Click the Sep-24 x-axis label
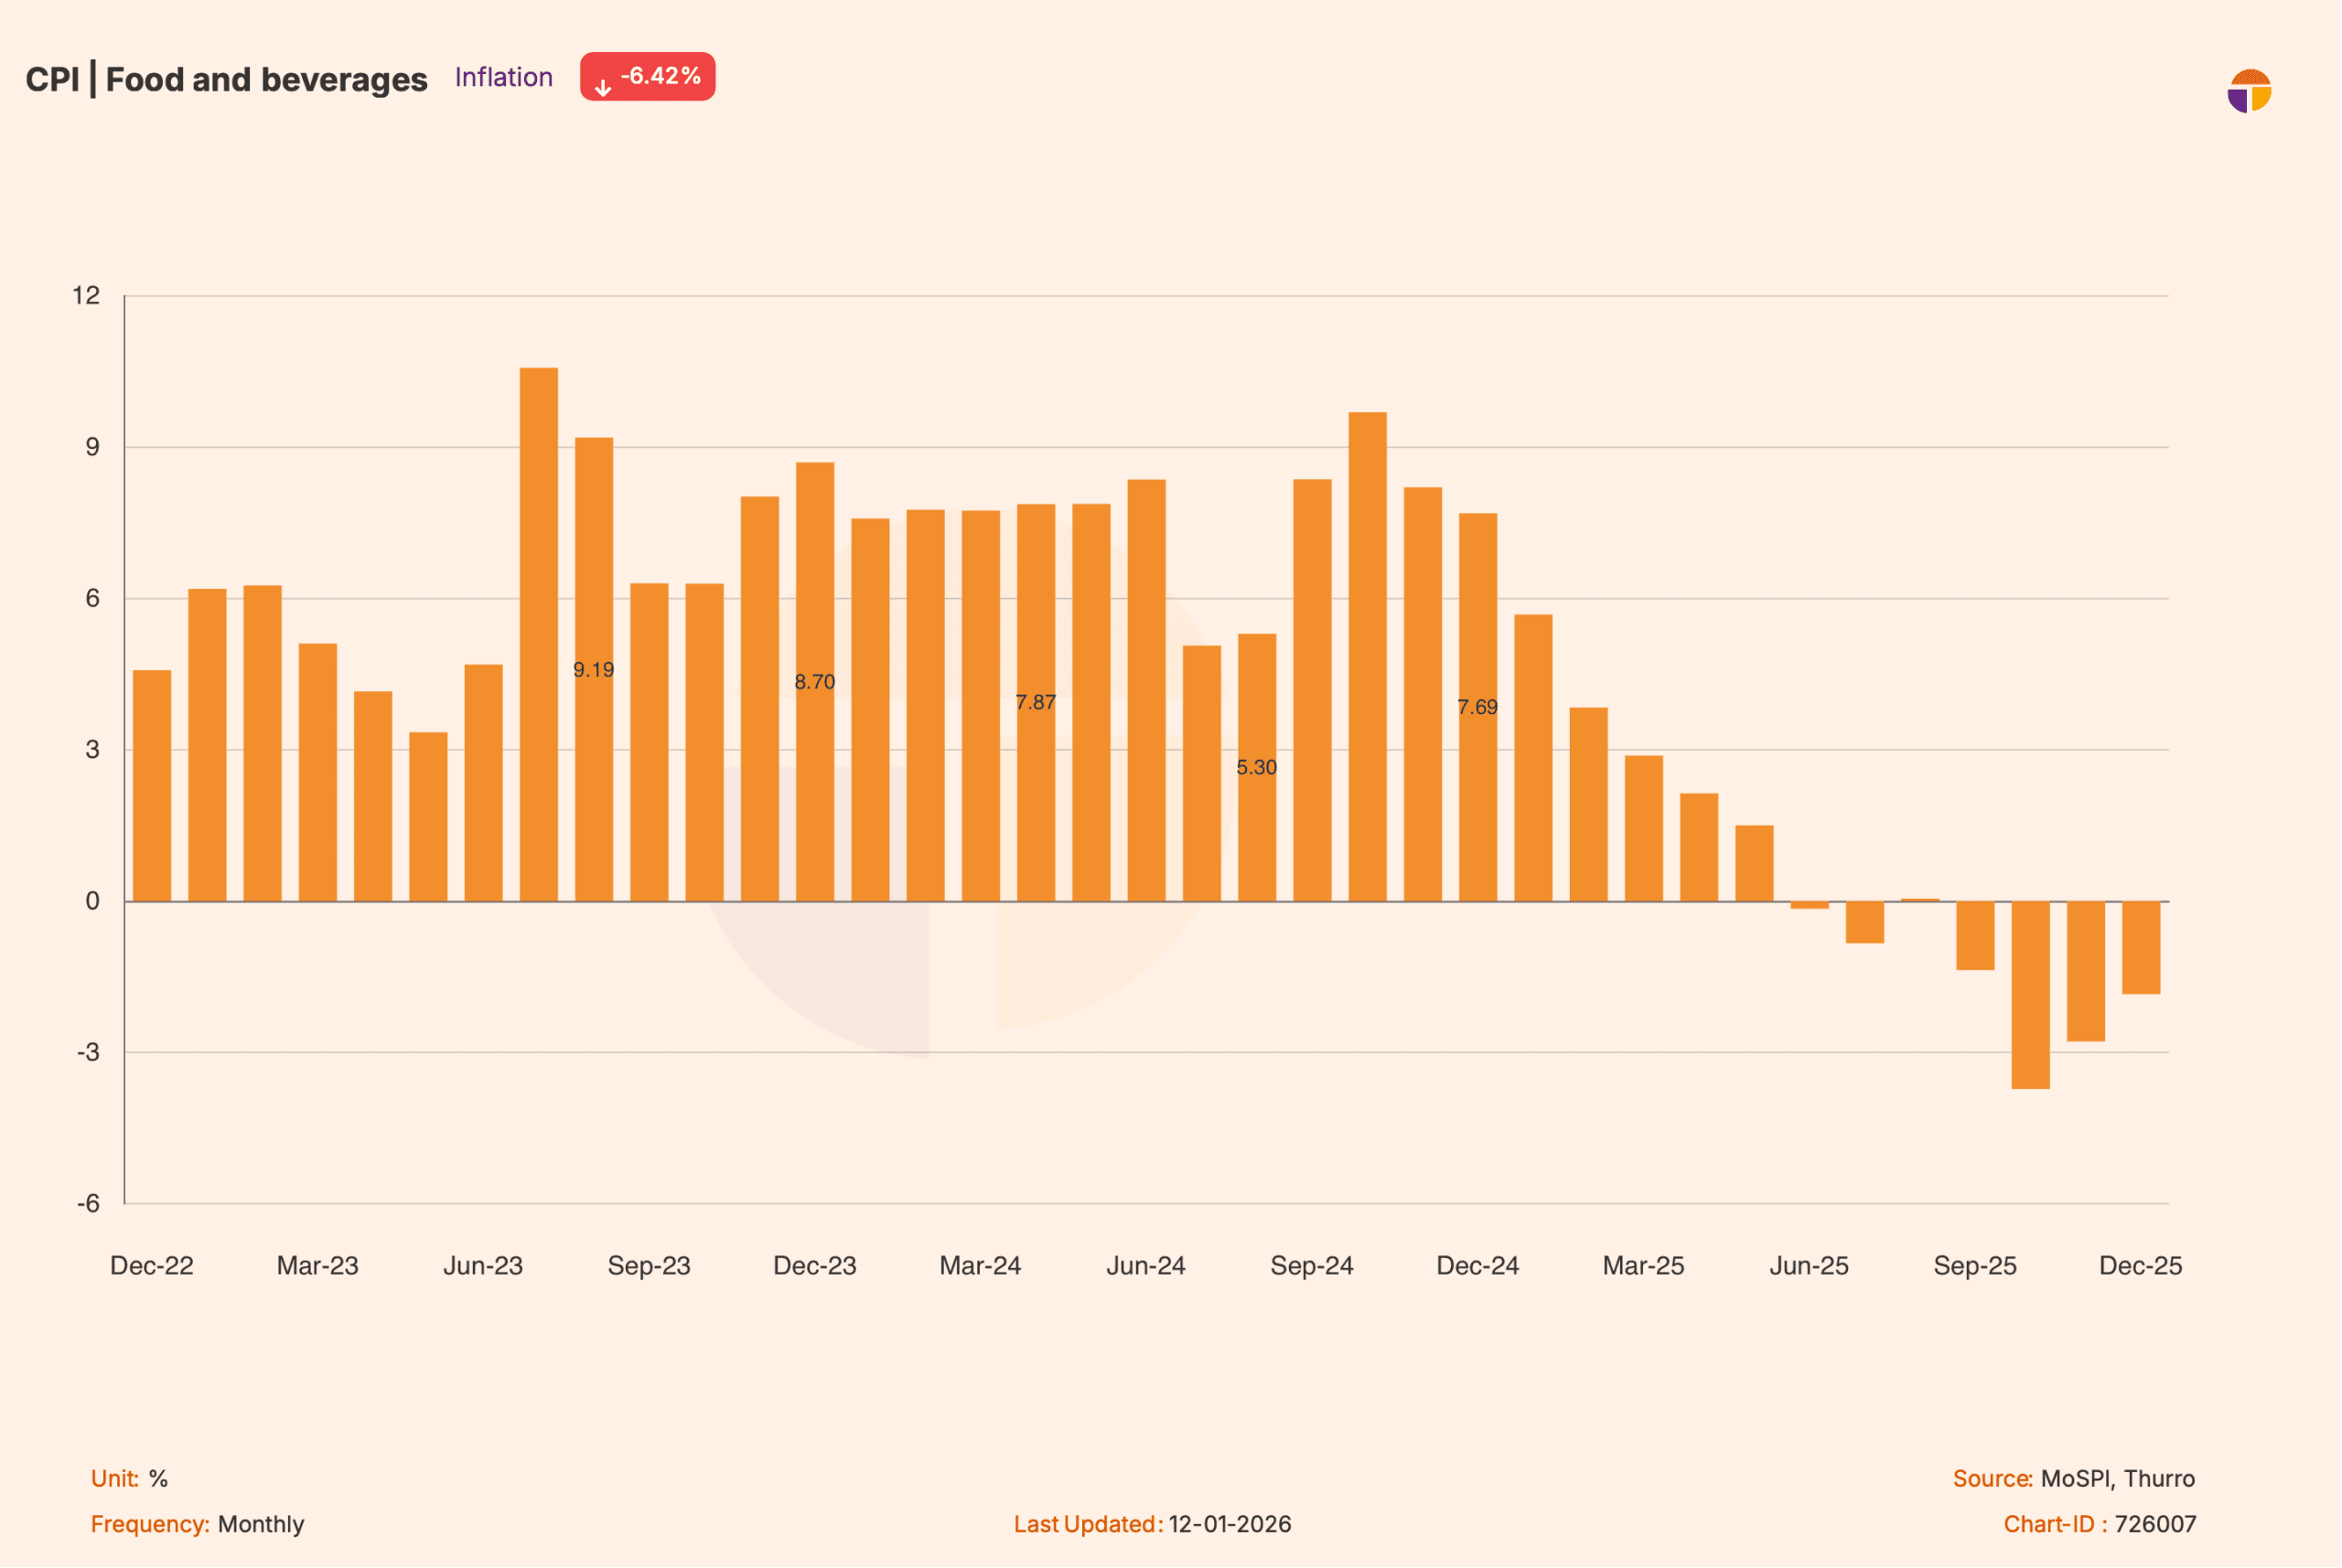The width and height of the screenshot is (2342, 1568). (1313, 1266)
